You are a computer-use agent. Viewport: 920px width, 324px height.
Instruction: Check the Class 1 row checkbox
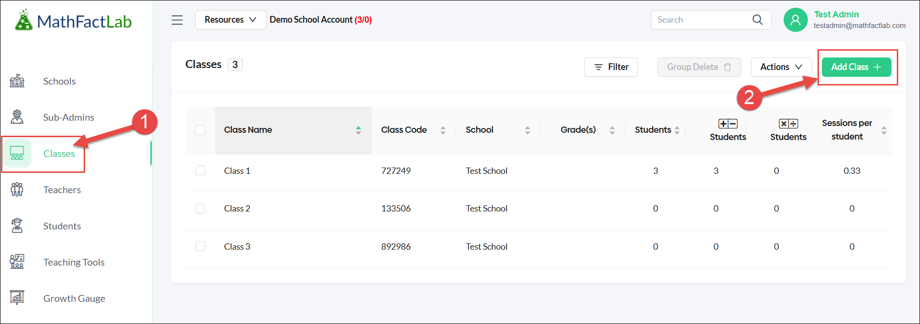[200, 170]
